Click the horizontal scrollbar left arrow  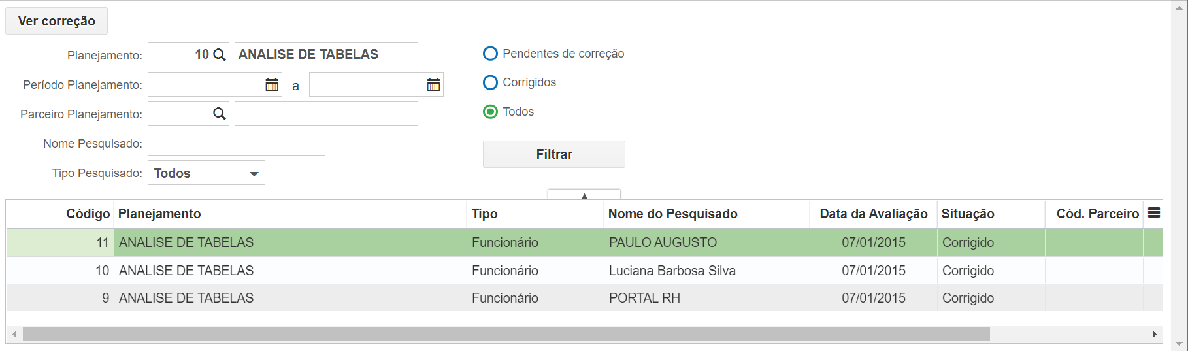(14, 335)
